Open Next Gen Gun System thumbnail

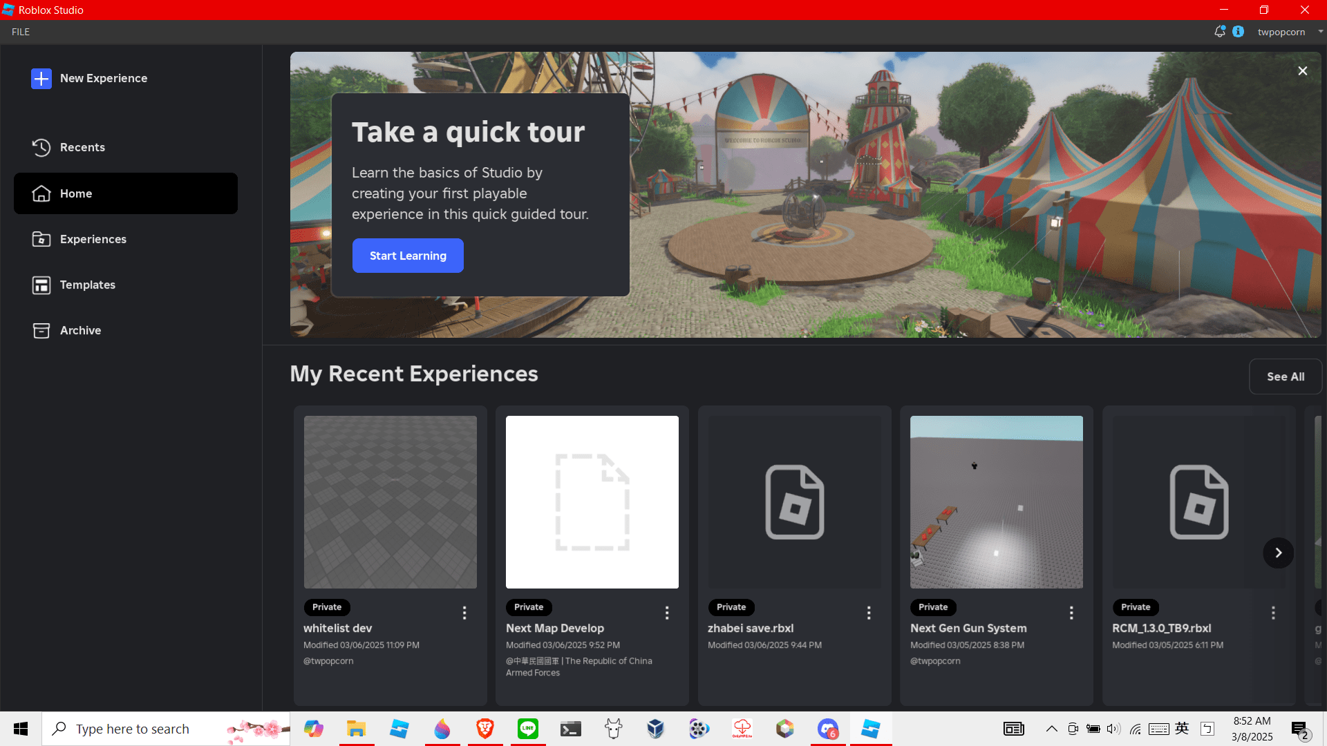(996, 502)
